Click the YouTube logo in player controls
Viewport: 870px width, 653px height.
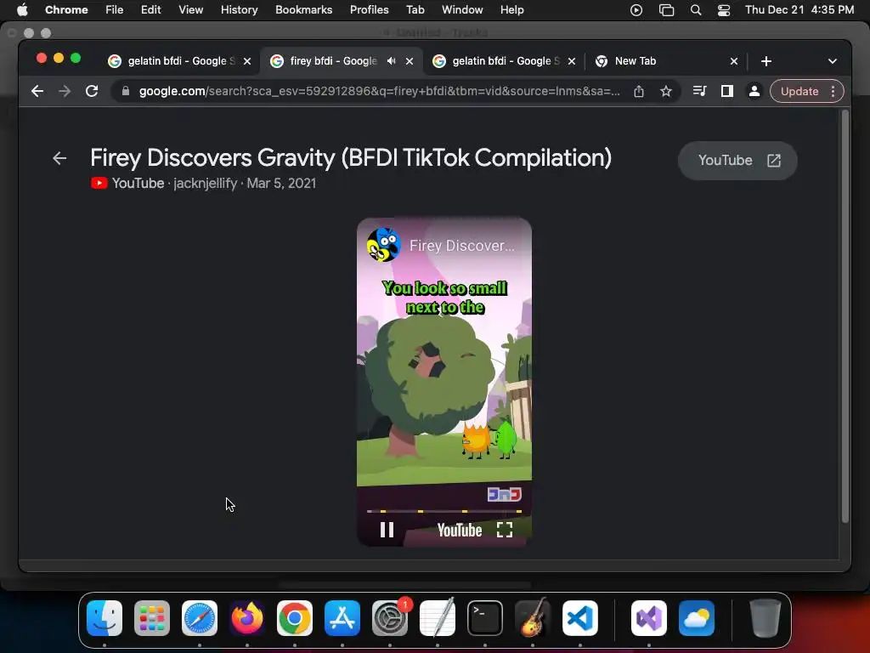coord(460,531)
